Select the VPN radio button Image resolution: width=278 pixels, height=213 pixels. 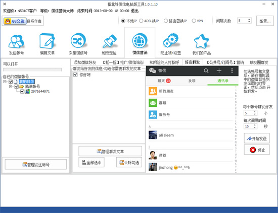point(194,21)
